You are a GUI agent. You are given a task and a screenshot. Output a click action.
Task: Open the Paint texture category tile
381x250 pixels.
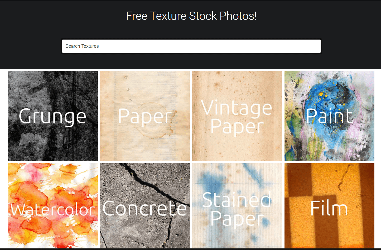pos(329,116)
